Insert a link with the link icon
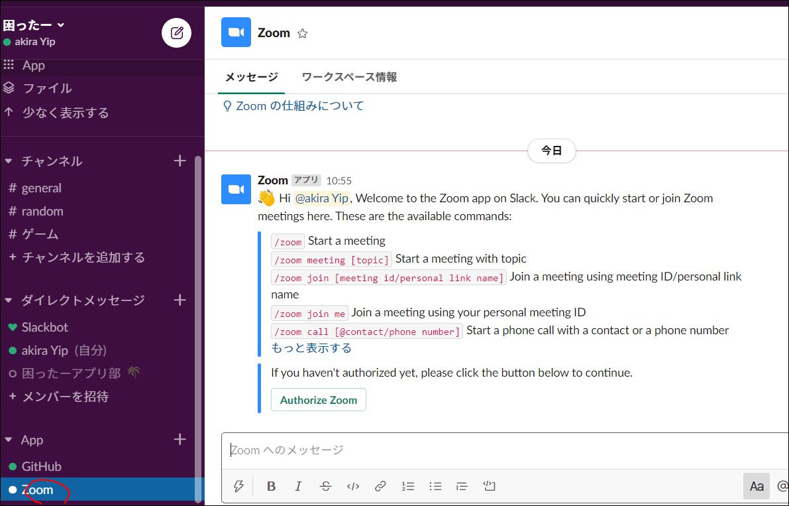 coord(380,486)
